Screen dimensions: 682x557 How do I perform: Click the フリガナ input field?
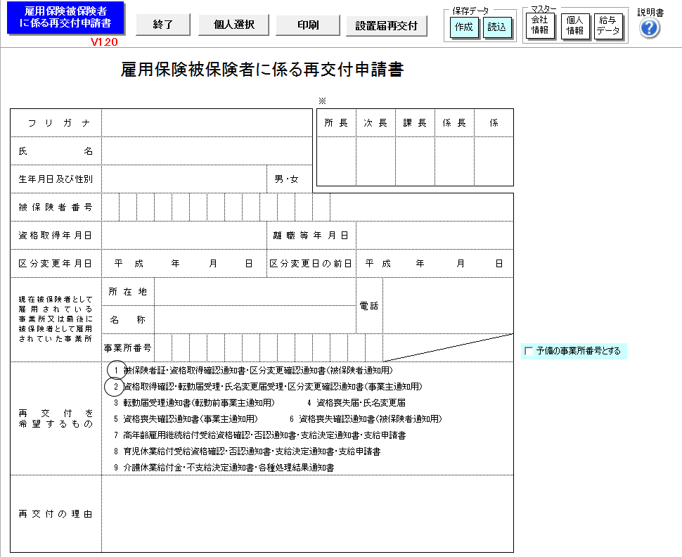pyautogui.click(x=207, y=123)
